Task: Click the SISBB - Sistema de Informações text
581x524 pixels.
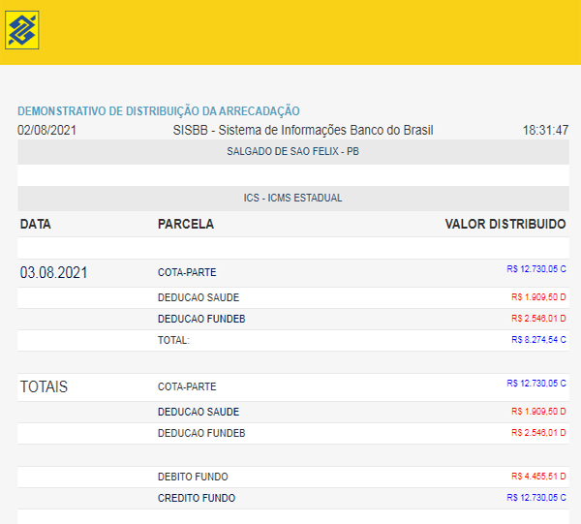Action: (303, 130)
